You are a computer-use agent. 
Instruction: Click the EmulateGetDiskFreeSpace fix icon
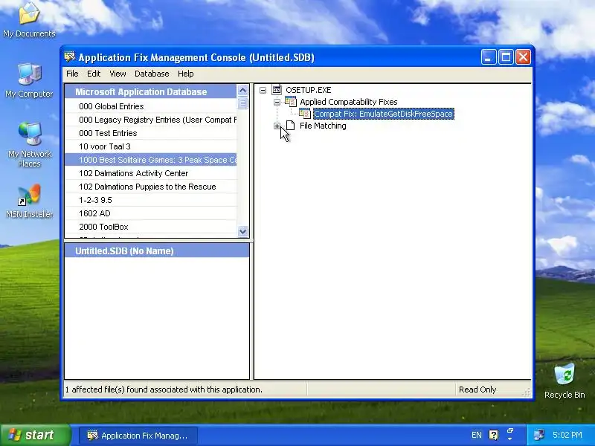(x=305, y=114)
